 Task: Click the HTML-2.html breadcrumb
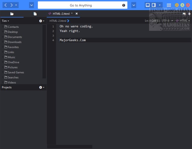(x=58, y=21)
